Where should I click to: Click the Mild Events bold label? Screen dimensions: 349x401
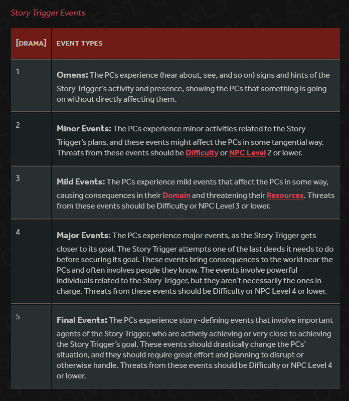81,182
